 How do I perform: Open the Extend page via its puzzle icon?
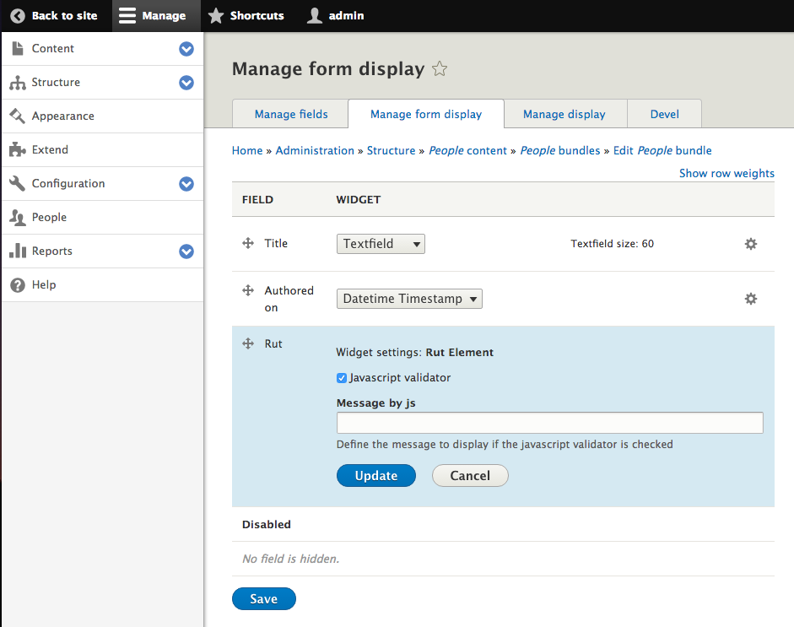(19, 150)
